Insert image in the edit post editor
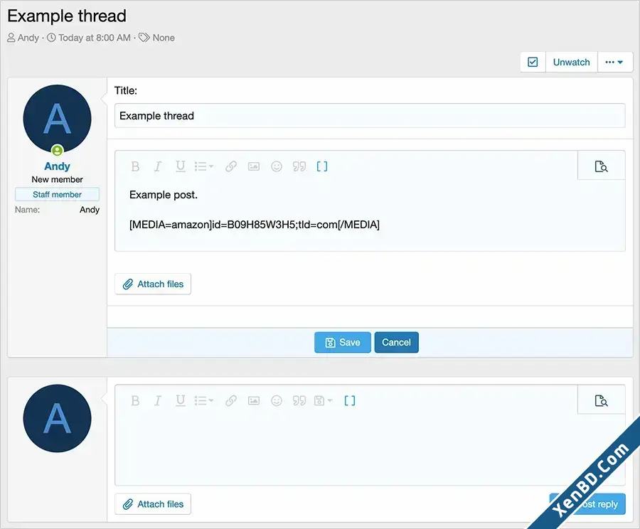The height and width of the screenshot is (529, 640). 254,166
